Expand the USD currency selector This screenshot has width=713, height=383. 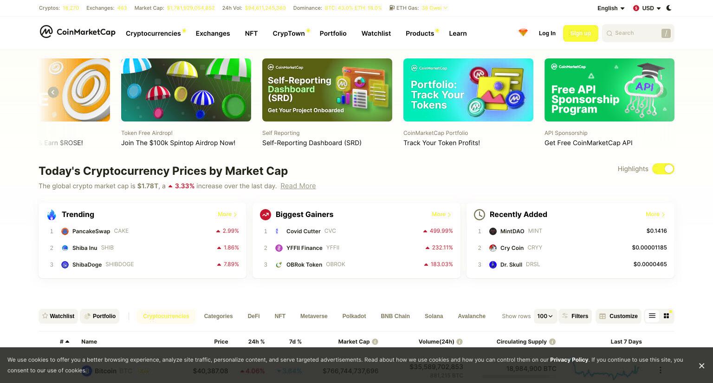coord(647,8)
